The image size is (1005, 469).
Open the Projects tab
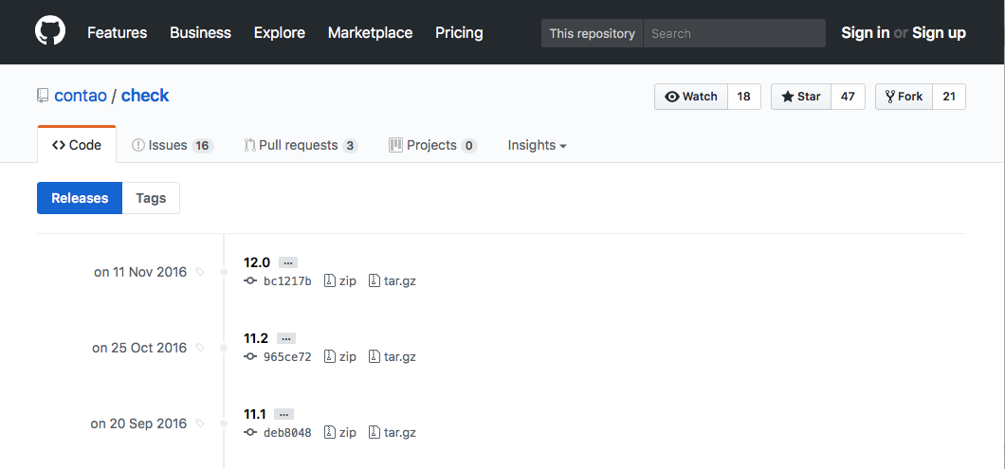point(432,146)
